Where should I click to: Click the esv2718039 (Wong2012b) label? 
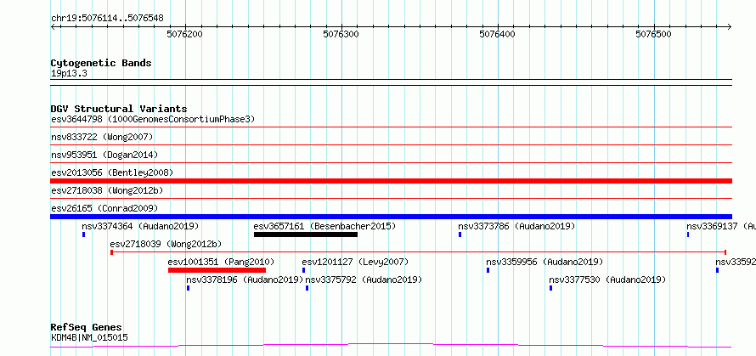point(166,244)
